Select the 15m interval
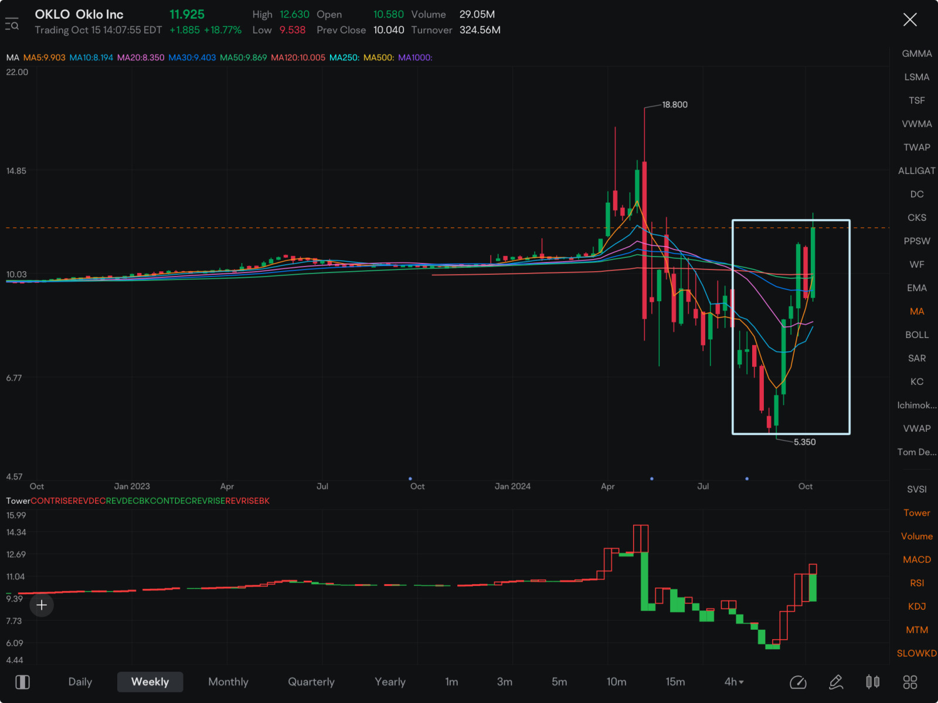Viewport: 938px width, 703px height. coord(675,682)
